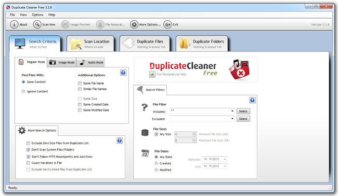Open the And date picker dropdown
Screen dimensions: 338x196
225,166
